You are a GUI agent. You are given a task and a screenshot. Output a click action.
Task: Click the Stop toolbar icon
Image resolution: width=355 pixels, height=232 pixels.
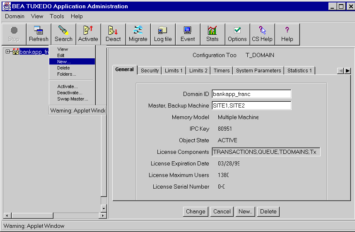14,34
